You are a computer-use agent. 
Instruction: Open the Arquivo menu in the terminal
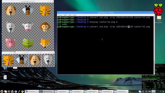[x=60, y=15]
